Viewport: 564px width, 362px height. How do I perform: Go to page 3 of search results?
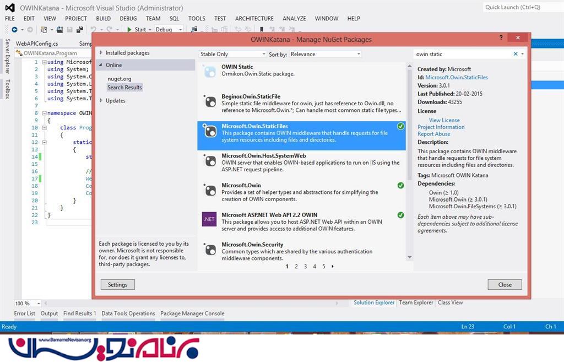pyautogui.click(x=305, y=266)
